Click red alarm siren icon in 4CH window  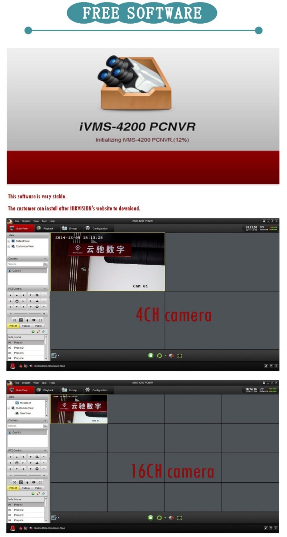[13, 366]
